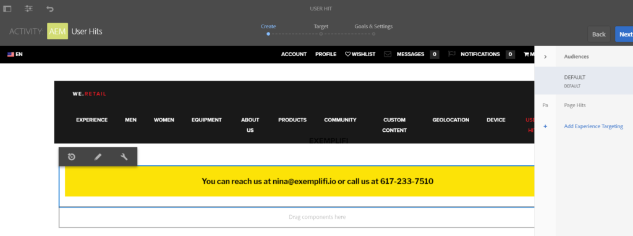Click the Audiences panel heading

pos(576,57)
